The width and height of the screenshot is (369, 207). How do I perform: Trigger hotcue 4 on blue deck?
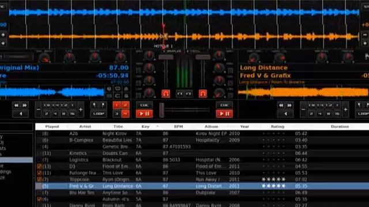[x=126, y=114]
